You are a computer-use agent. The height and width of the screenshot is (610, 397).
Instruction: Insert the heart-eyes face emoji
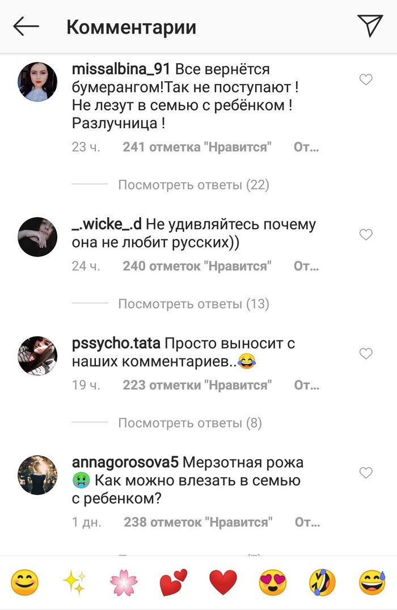pyautogui.click(x=273, y=582)
